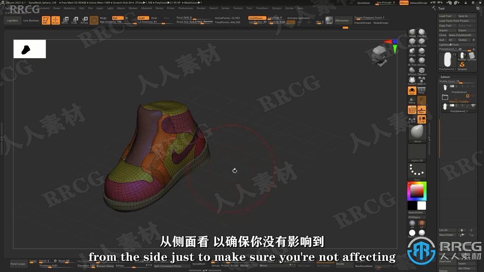484x272 pixels.
Task: Click the QuickSave button
Action: pyautogui.click(x=363, y=3)
